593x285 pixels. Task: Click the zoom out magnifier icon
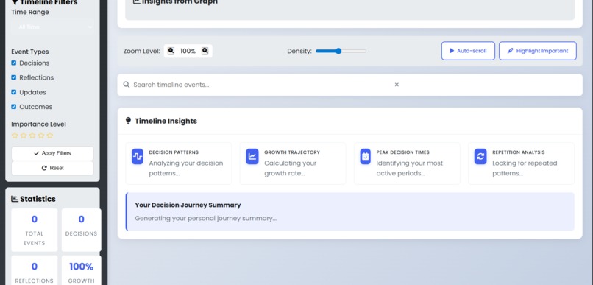(171, 51)
